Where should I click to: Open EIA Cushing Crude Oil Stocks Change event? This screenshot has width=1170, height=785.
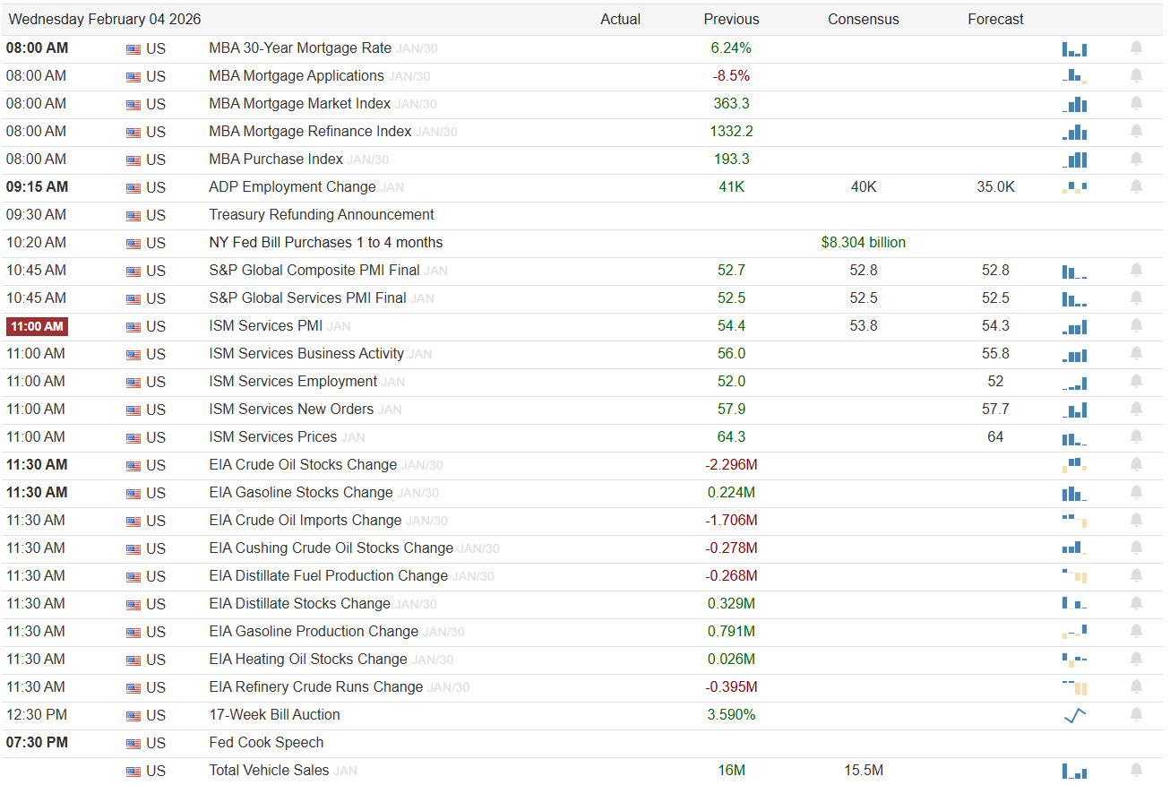[x=331, y=548]
